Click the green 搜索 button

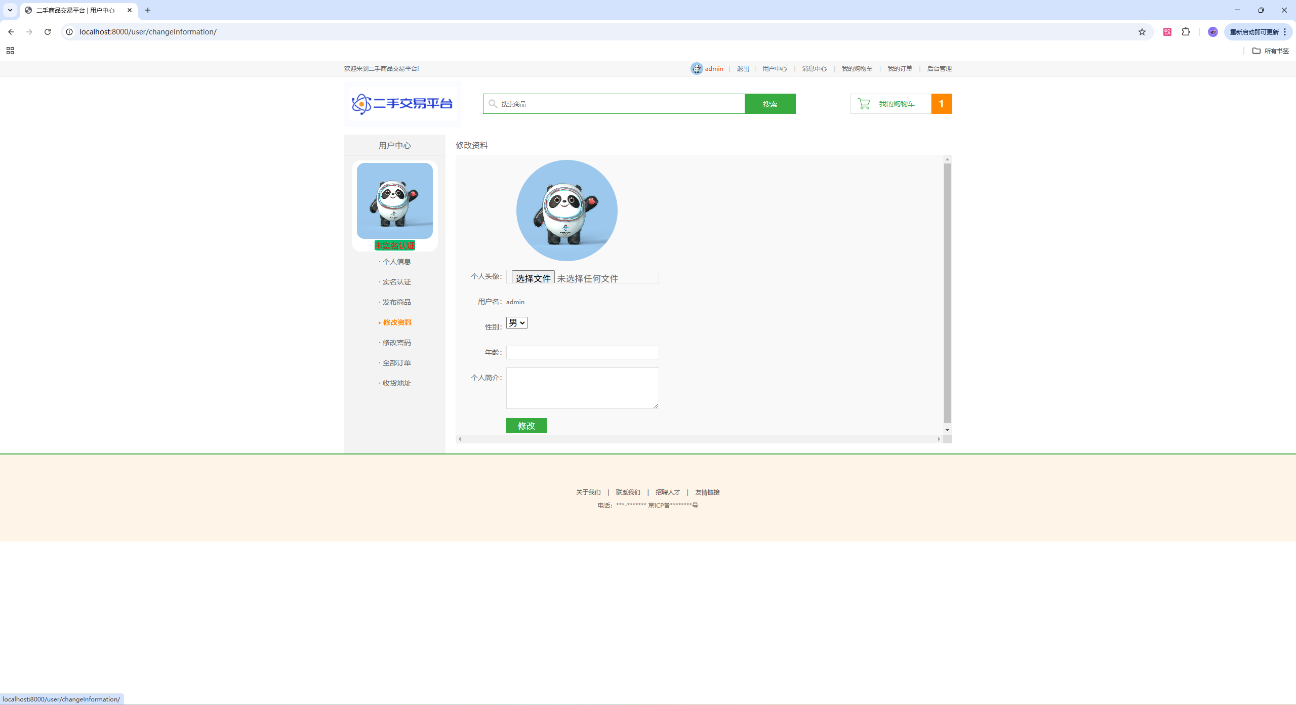pyautogui.click(x=770, y=104)
